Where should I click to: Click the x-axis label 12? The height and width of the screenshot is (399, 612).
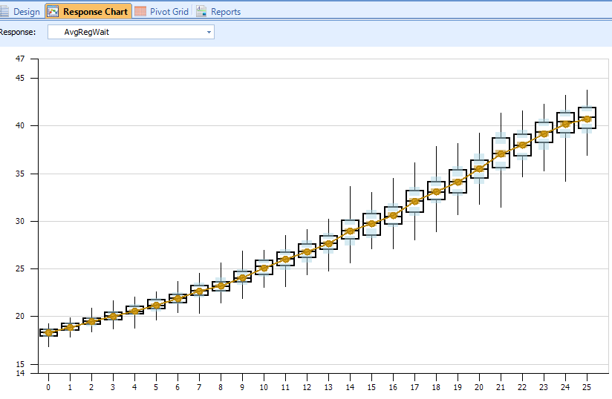[307, 387]
